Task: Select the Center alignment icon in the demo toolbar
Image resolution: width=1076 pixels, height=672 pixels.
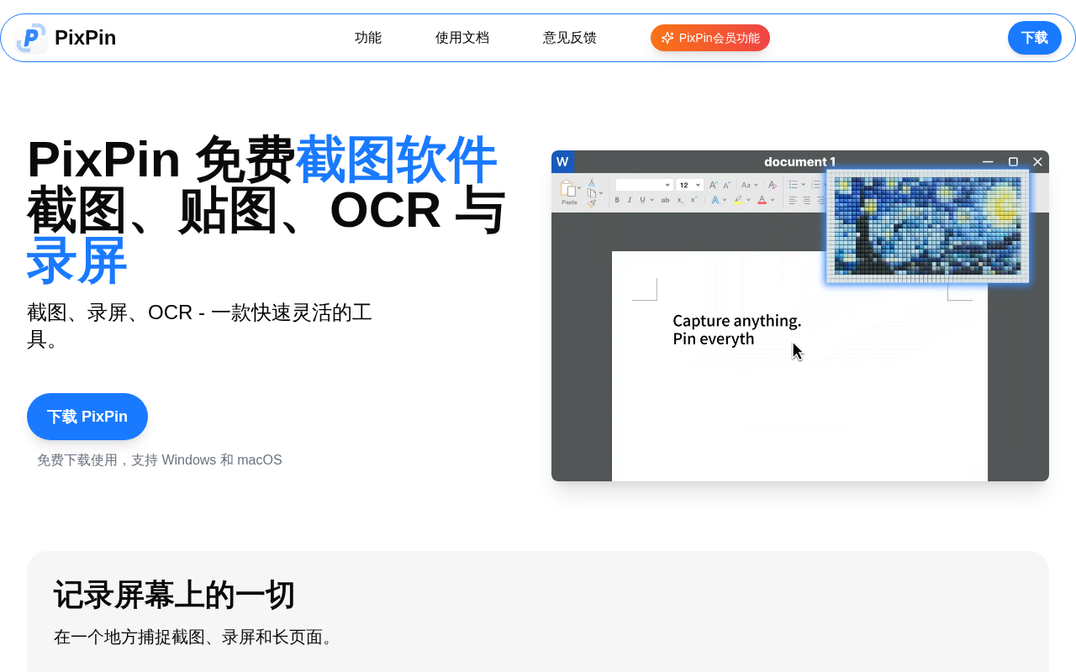Action: 807,200
